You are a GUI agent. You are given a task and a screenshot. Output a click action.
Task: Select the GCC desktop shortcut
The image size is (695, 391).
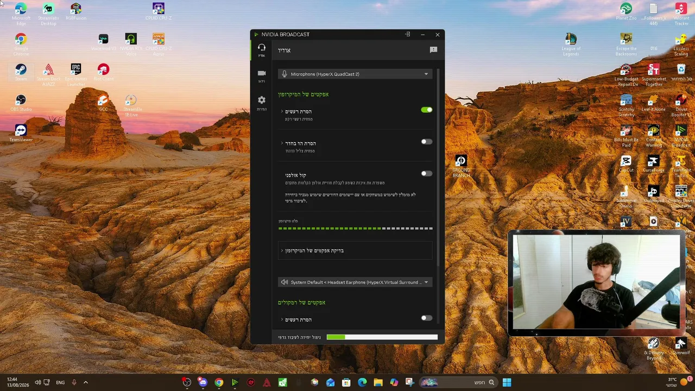click(103, 103)
